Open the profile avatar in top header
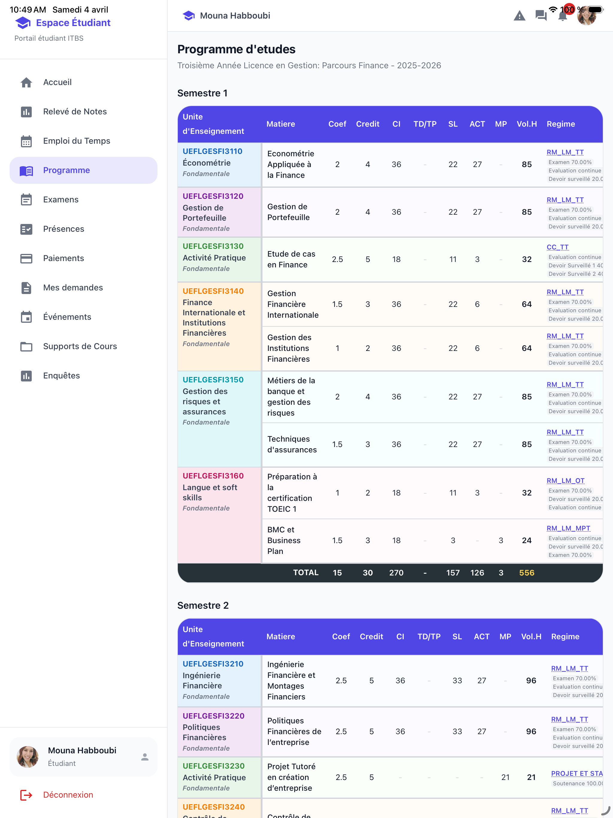 click(x=587, y=16)
